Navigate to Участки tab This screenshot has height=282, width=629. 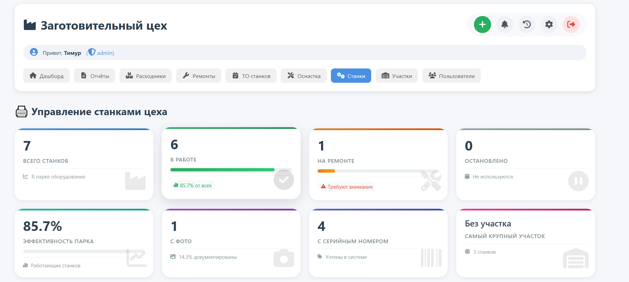tap(397, 76)
